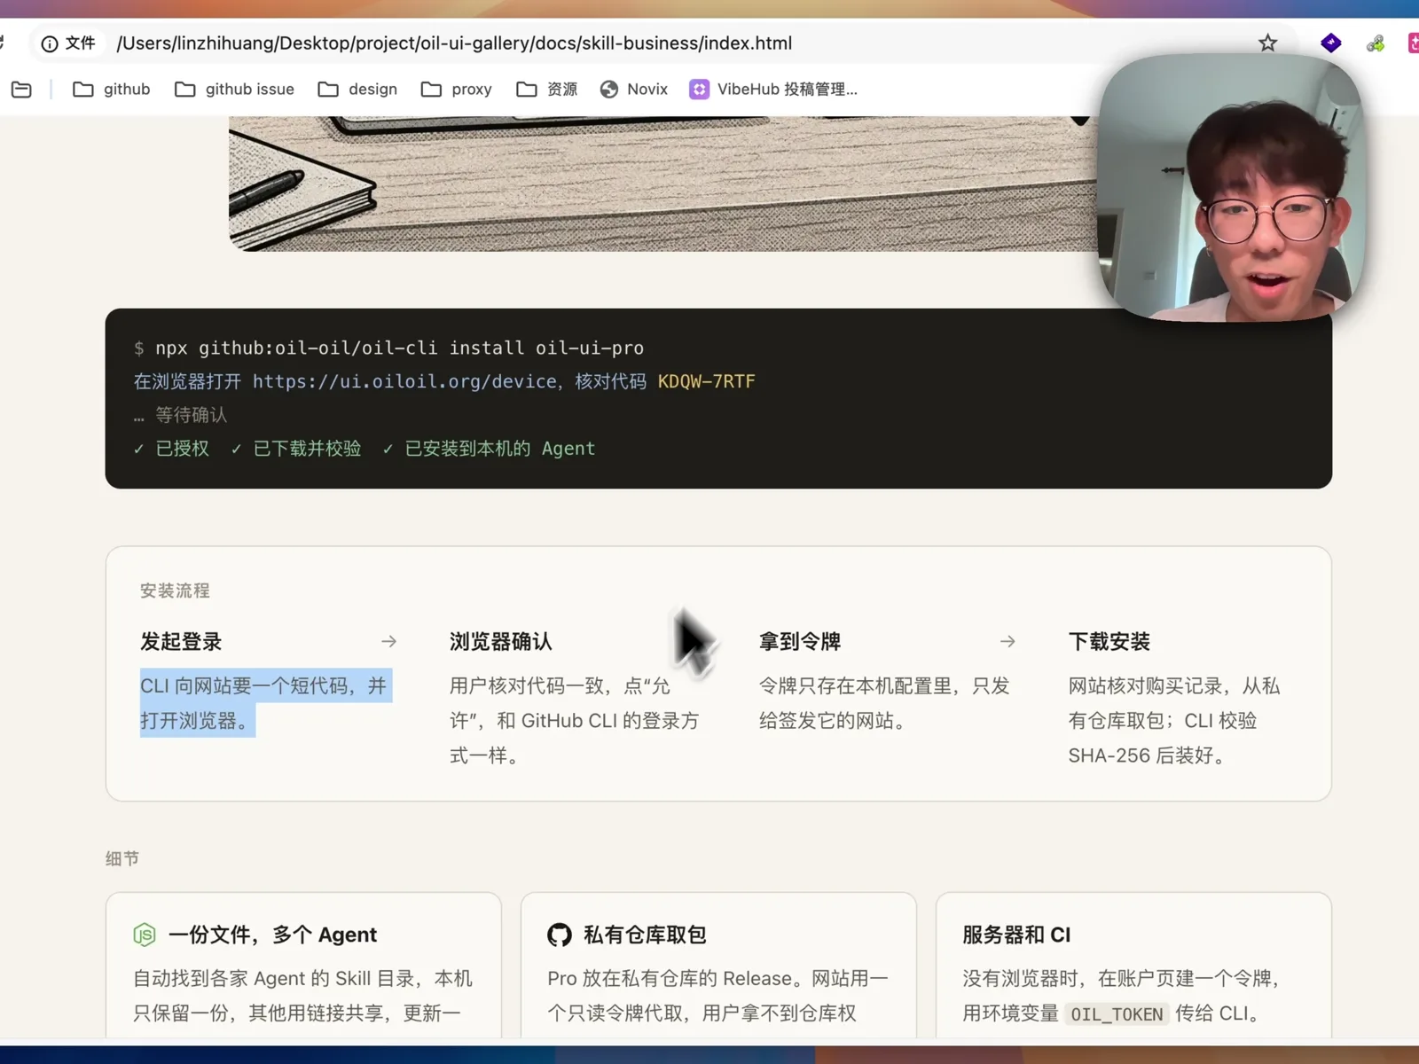The width and height of the screenshot is (1419, 1064).
Task: Click the OIL_TOKEN code label
Action: coord(1117,1013)
